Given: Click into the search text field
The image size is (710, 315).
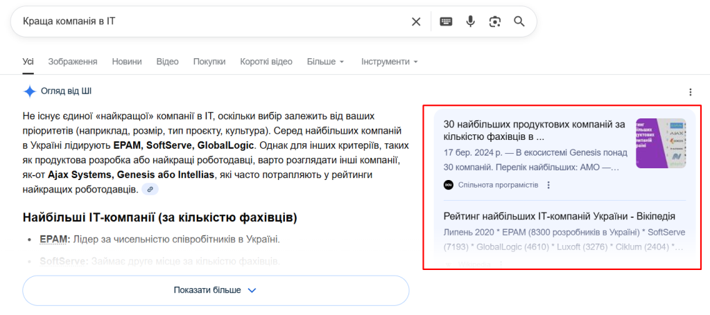Looking at the screenshot, I should coord(208,21).
